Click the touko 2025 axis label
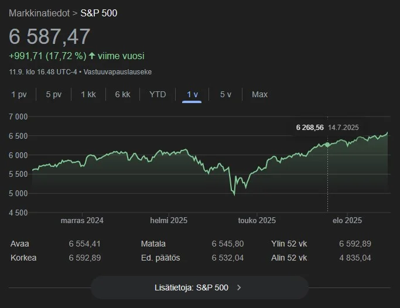This screenshot has width=400, height=308. 257,221
